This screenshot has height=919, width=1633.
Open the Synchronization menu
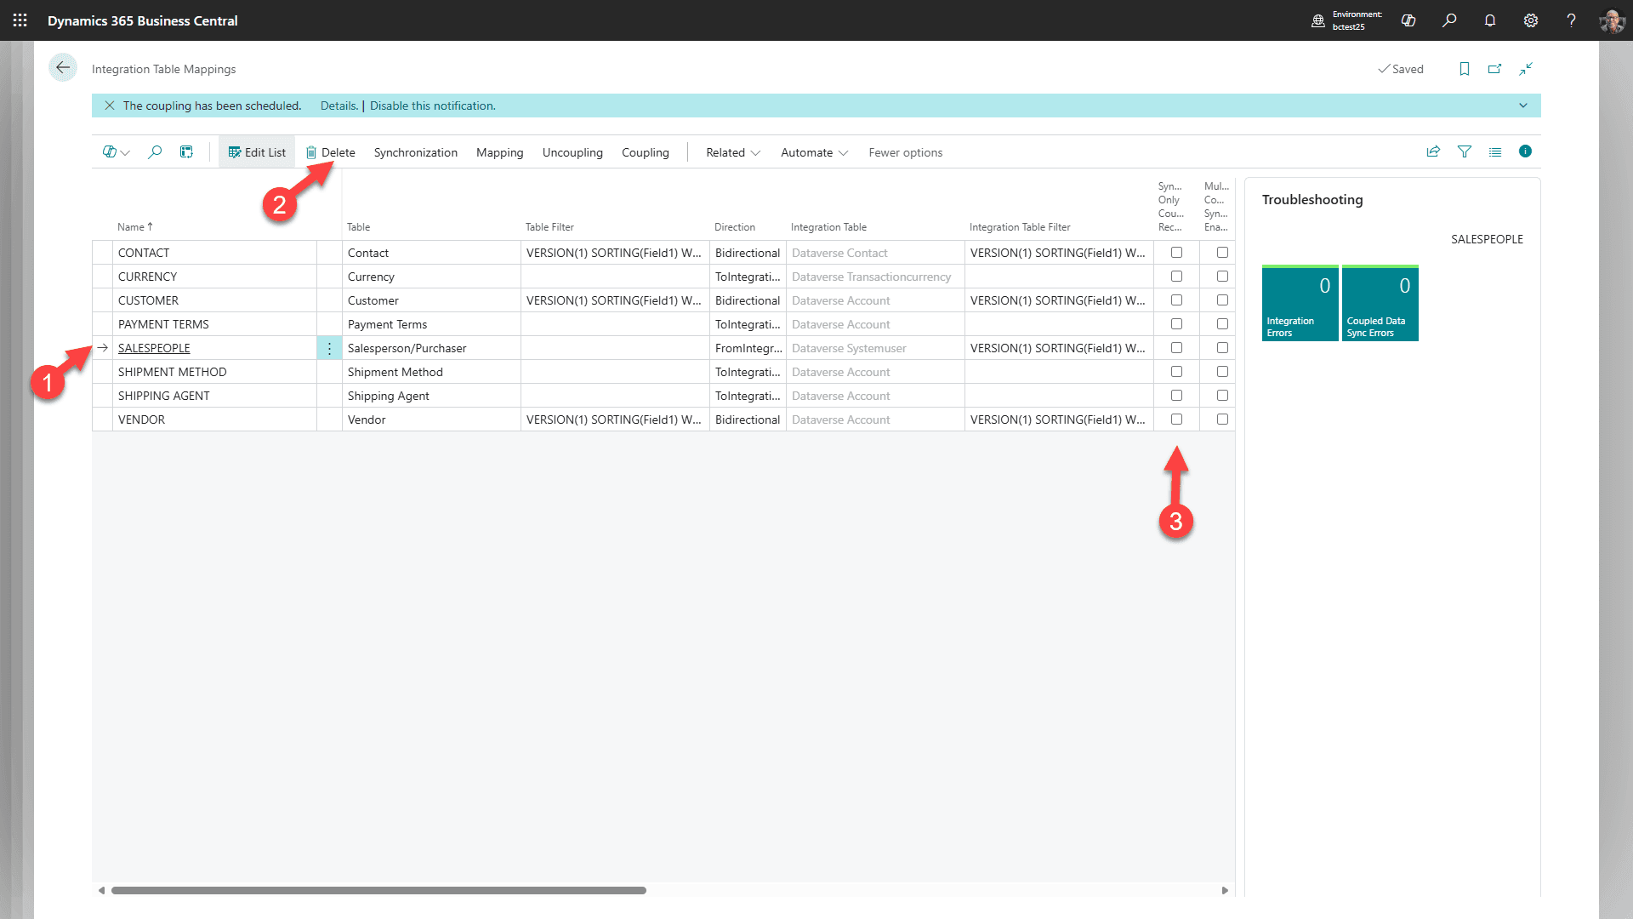coord(415,153)
